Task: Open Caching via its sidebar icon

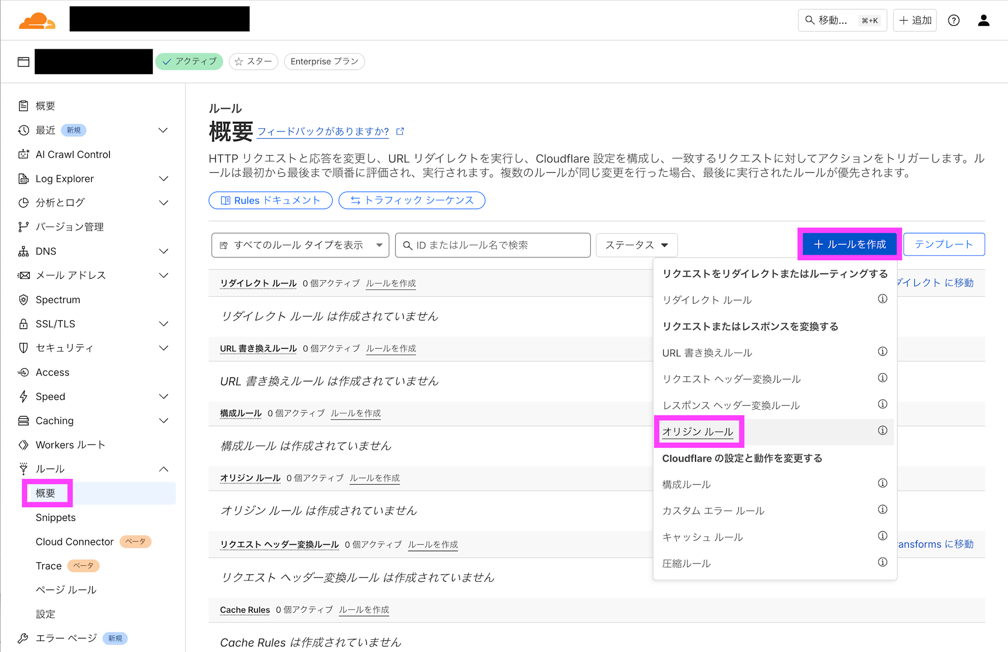Action: coord(23,420)
